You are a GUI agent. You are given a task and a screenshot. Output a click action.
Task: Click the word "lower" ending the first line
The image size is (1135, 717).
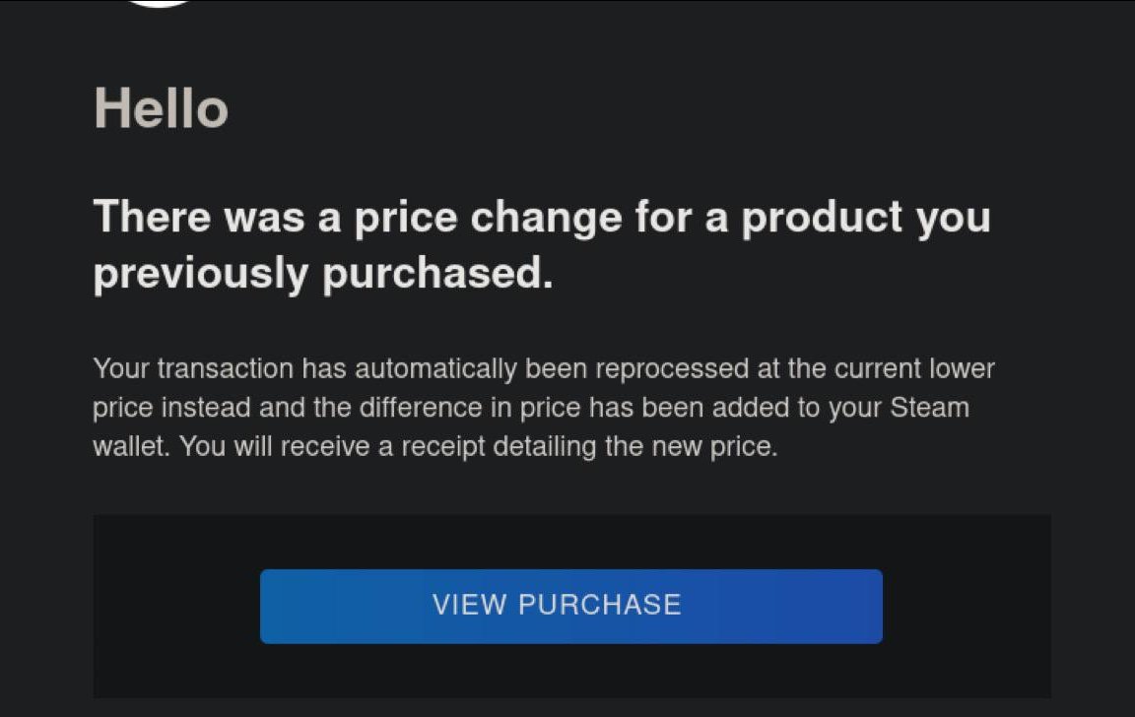962,369
